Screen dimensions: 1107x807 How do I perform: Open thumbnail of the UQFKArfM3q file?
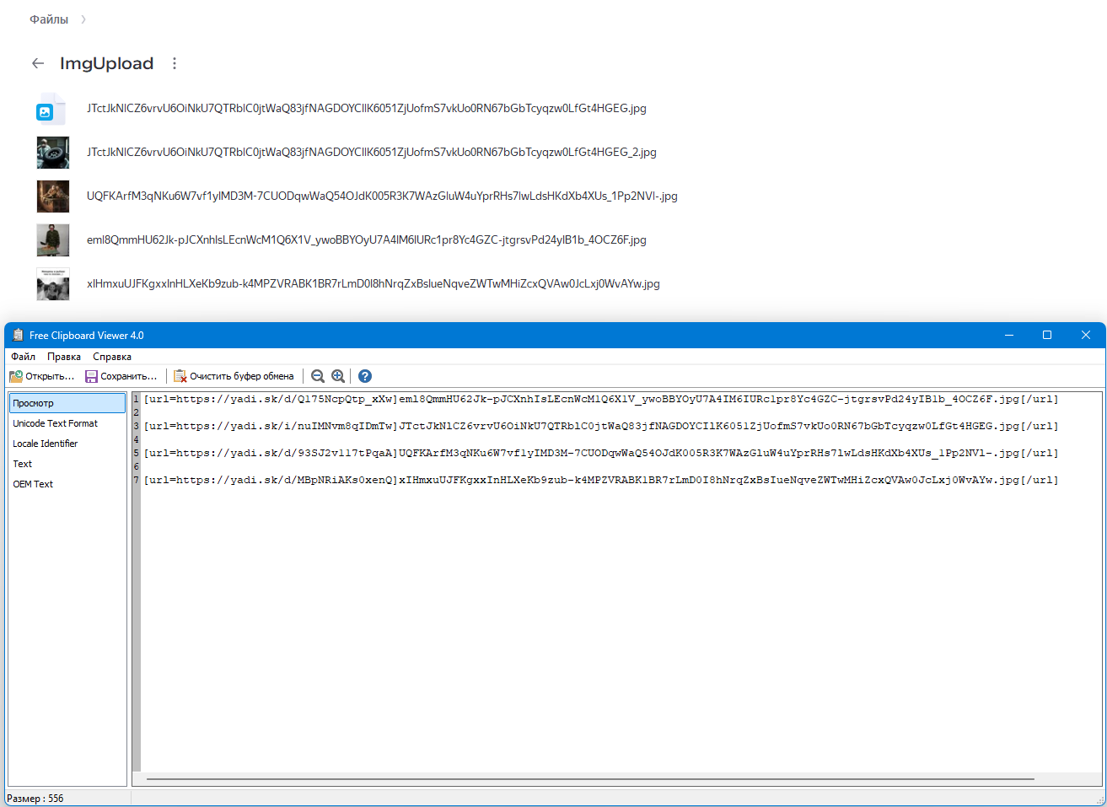pyautogui.click(x=53, y=196)
